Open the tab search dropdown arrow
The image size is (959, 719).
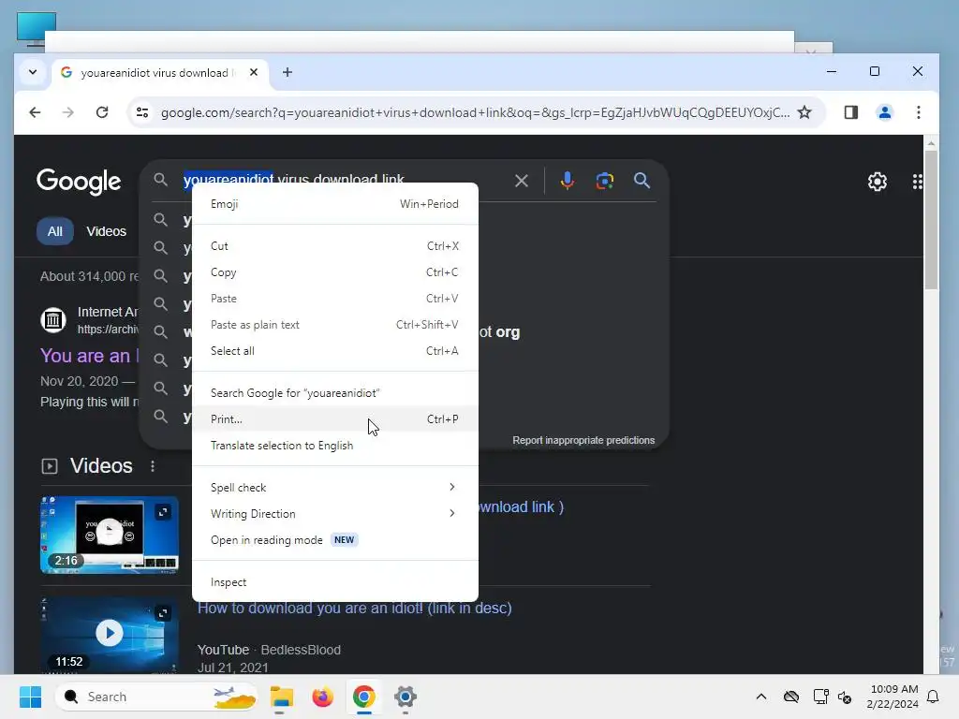coord(33,72)
